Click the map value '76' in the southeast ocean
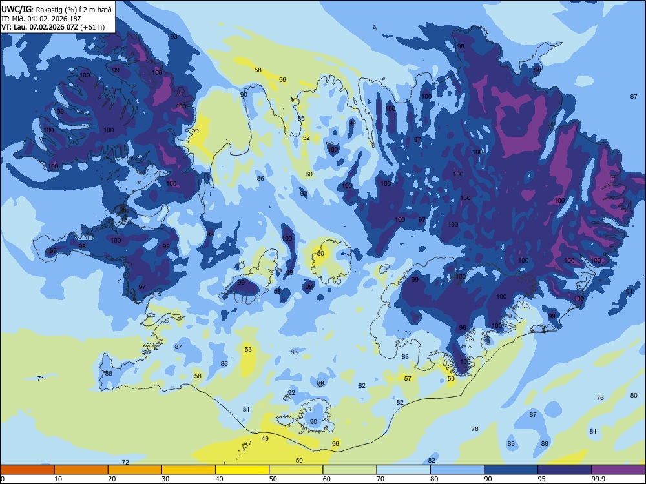 (600, 398)
